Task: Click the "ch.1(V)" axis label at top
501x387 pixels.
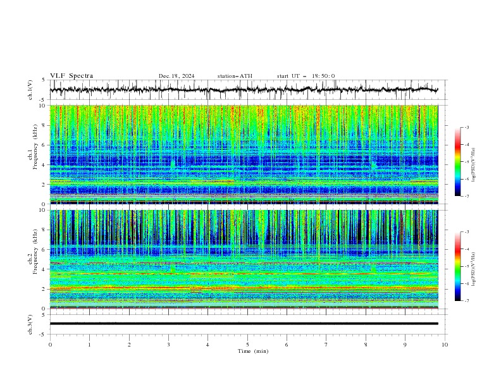Action: (x=30, y=90)
